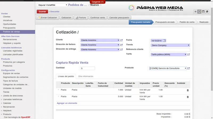Viewport: 213px width, 119px height.
Task: Switch to graph view icon
Action: click(207, 12)
